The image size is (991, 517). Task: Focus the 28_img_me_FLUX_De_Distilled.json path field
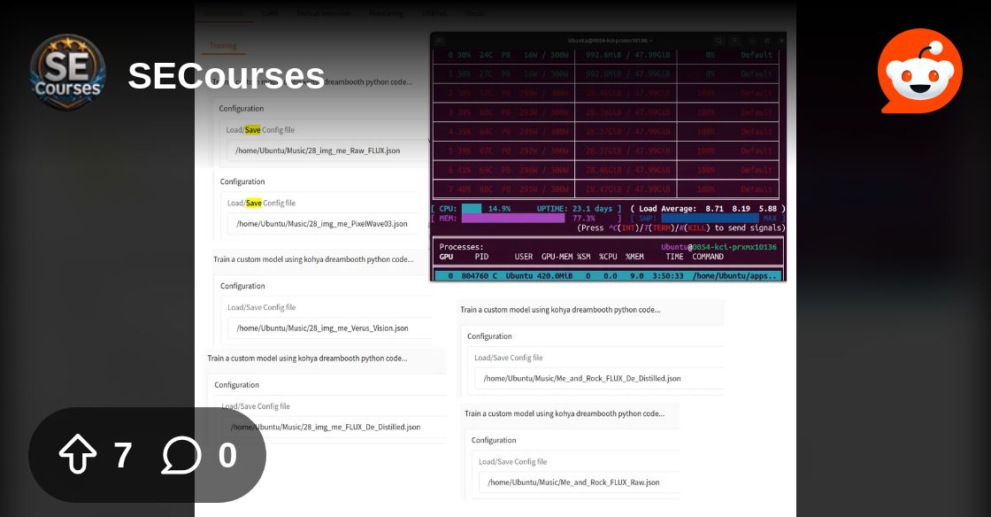point(327,427)
